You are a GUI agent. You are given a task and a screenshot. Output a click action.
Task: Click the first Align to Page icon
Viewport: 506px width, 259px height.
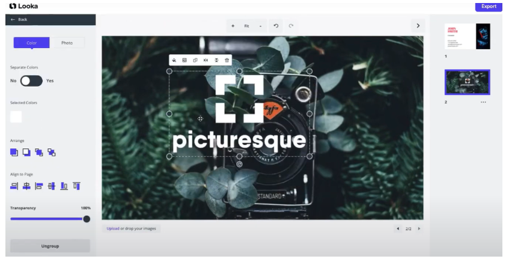click(14, 186)
